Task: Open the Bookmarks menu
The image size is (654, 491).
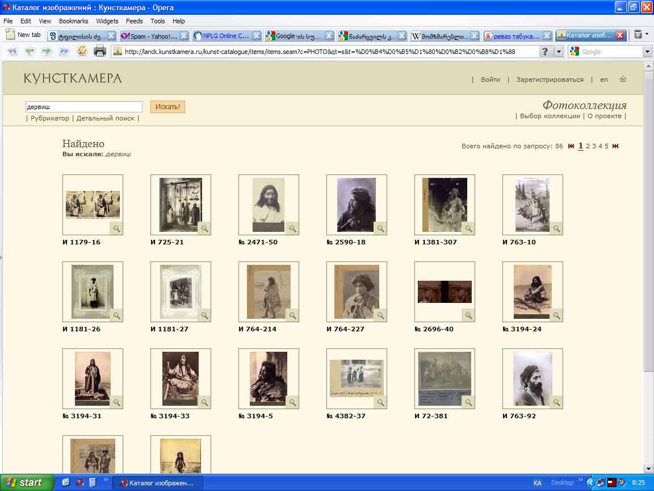Action: [x=73, y=21]
